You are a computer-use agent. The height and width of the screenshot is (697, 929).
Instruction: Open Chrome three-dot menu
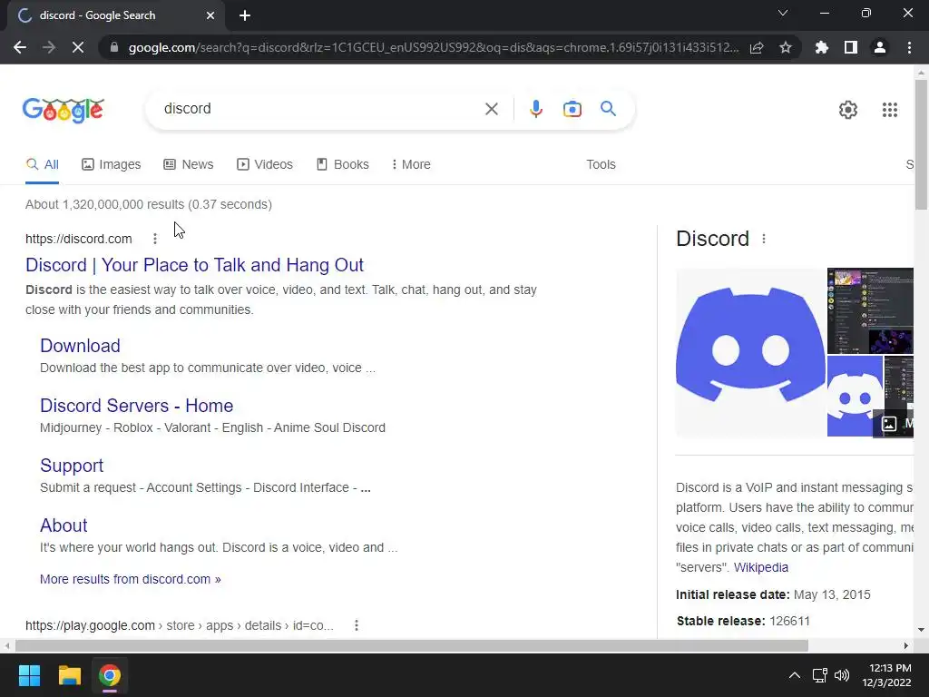pyautogui.click(x=909, y=47)
